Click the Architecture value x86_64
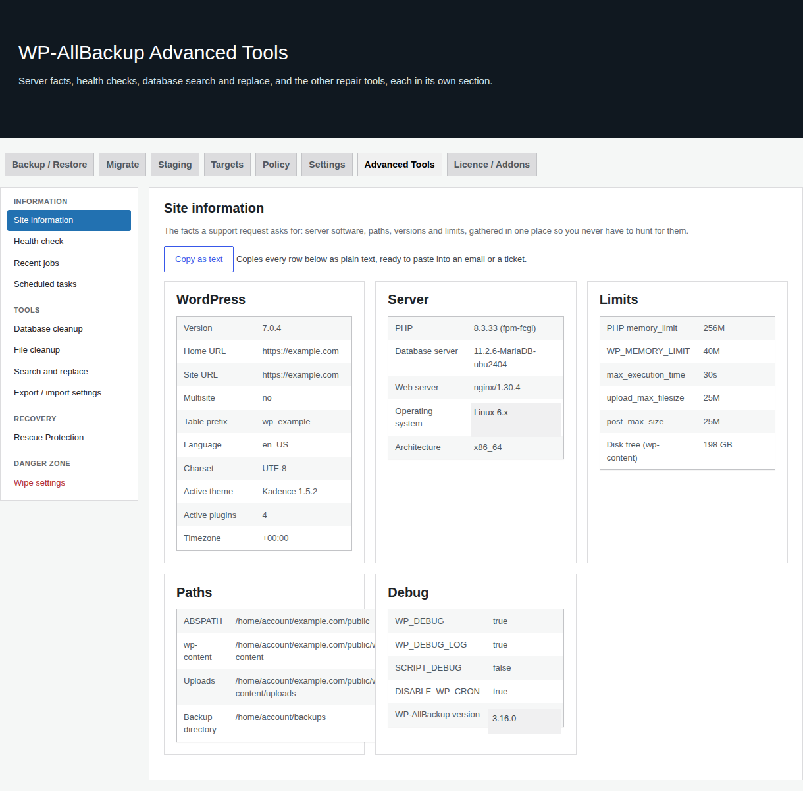Screen dimensions: 803x791 [x=488, y=447]
